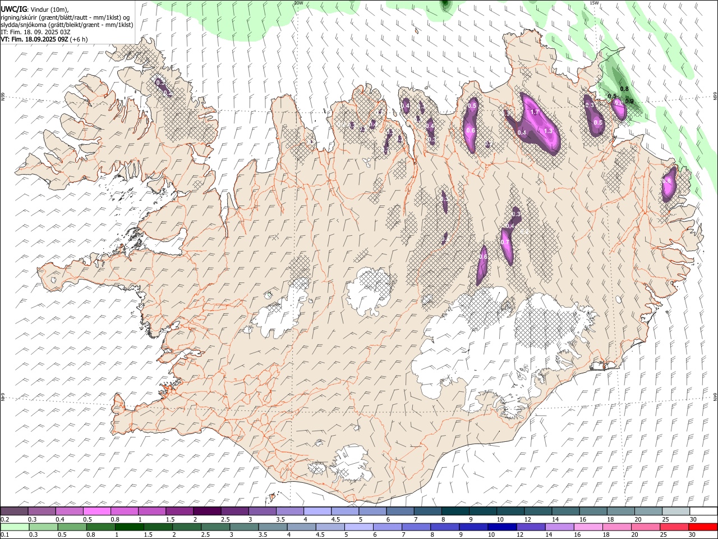Image resolution: width=718 pixels, height=539 pixels.
Task: Select the IT: Fim. 18. 09. 2025 03Z line
Action: click(x=35, y=33)
